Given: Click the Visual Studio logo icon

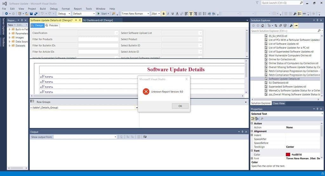Looking at the screenshot, I should point(4,3).
